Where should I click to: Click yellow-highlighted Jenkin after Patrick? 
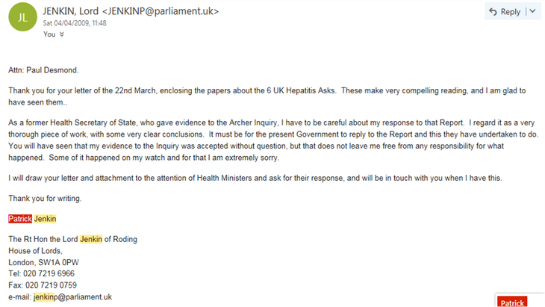[46, 219]
